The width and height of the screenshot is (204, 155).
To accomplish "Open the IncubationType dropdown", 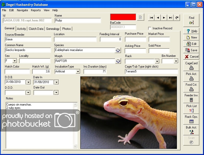I will click(x=78, y=72).
